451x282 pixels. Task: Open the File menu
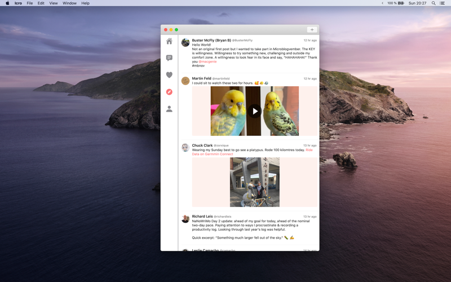click(30, 3)
